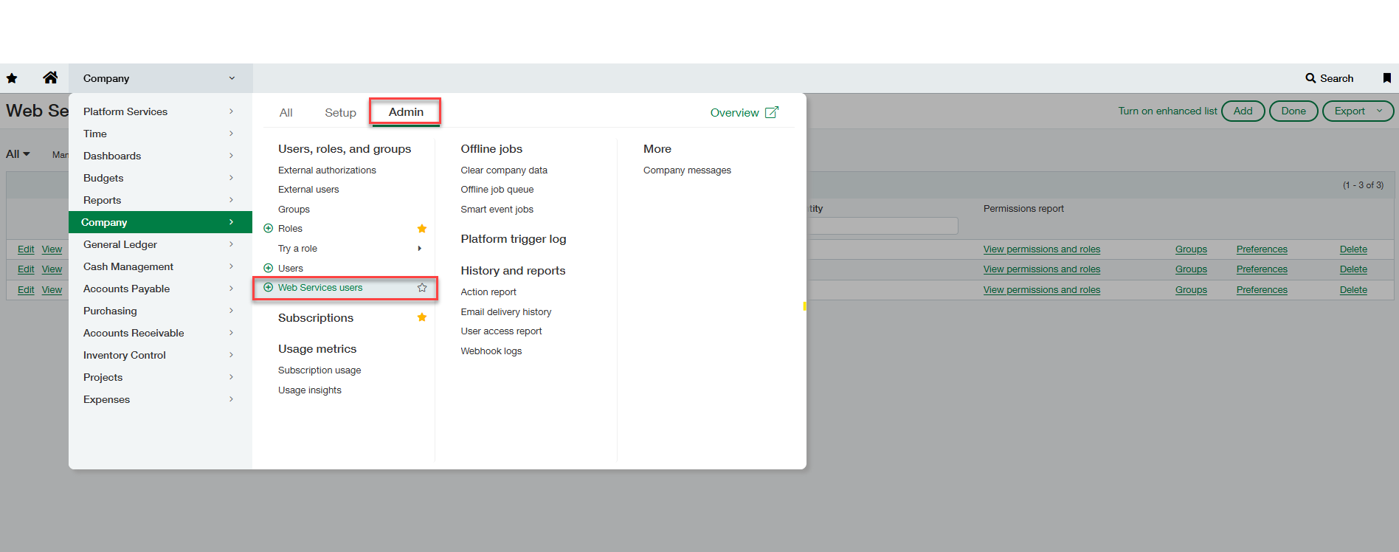Viewport: 1399px width, 552px height.
Task: Click the Done button
Action: pos(1293,111)
